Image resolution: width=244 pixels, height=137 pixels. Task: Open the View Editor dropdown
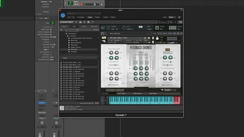coord(172,17)
